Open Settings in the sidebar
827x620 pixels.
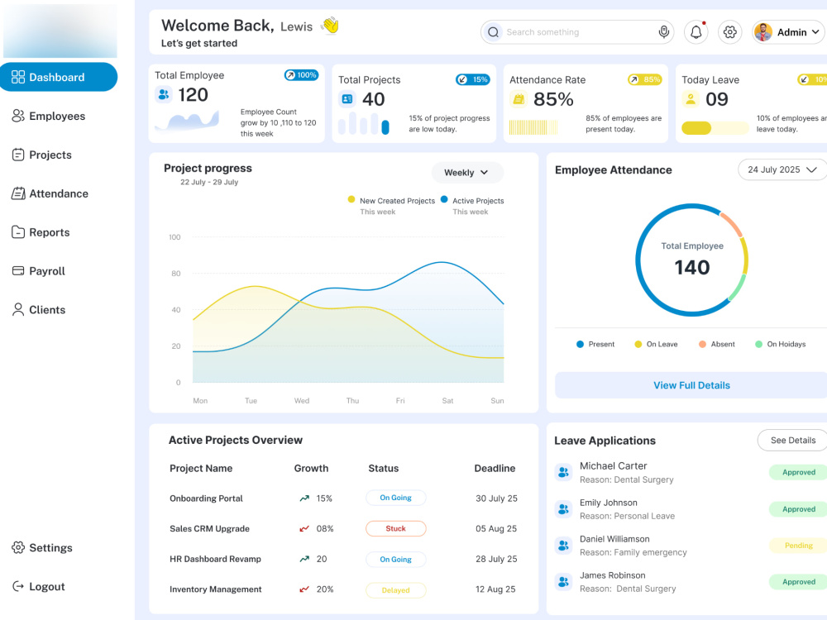pyautogui.click(x=42, y=548)
